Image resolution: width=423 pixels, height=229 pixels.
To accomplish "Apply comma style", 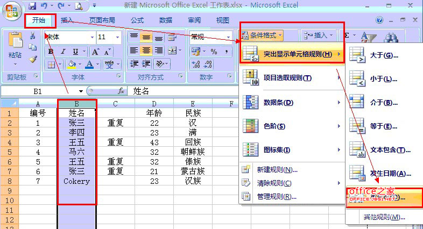I will click(227, 52).
